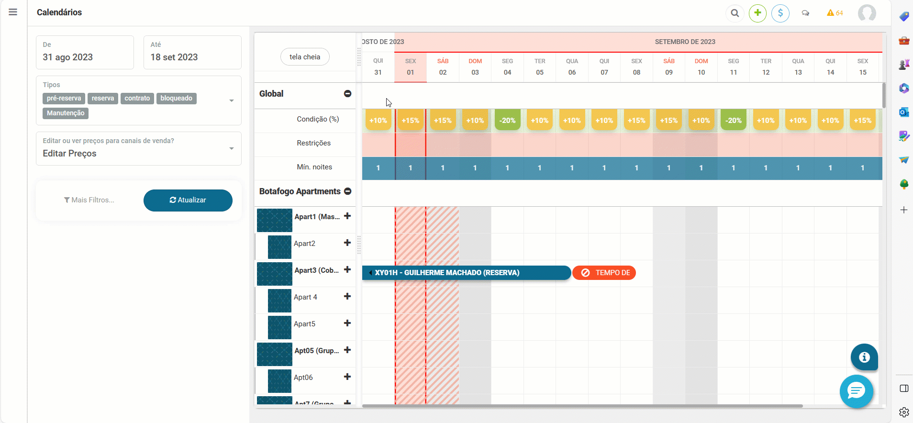
Task: Open the Até date field
Action: [x=192, y=53]
